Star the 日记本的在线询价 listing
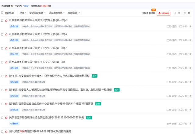Image resolution: width=195 pixels, height=134 pixels. click(6, 118)
